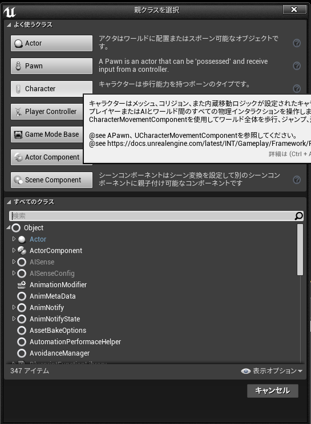Click the 347 アイテム count text

pos(30,371)
